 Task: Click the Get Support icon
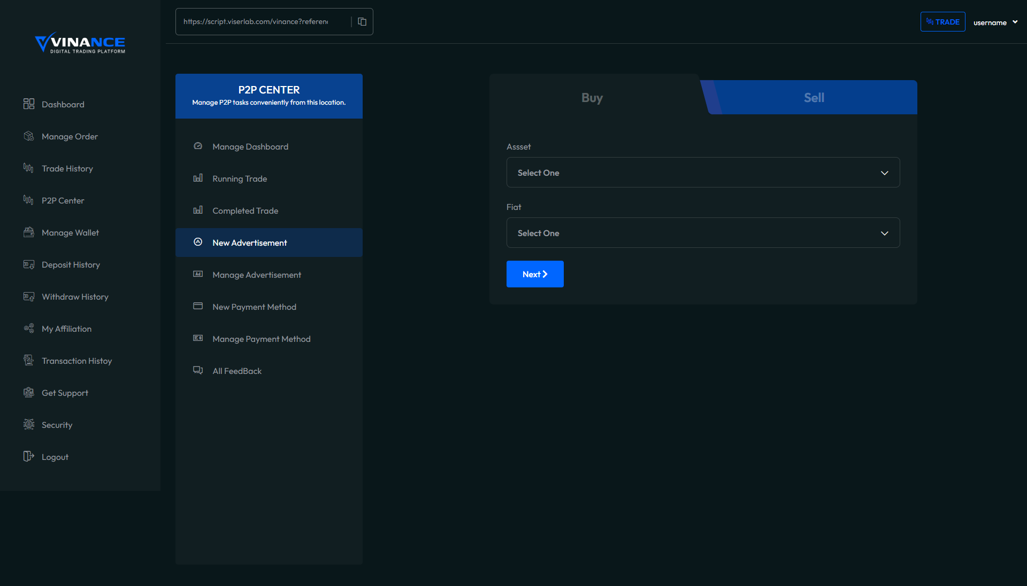pos(29,393)
